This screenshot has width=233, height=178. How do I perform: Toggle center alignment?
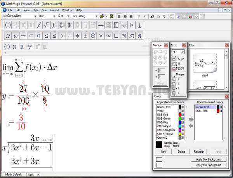tap(125, 16)
